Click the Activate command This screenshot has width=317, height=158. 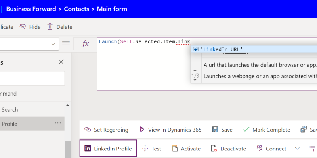tap(186, 149)
